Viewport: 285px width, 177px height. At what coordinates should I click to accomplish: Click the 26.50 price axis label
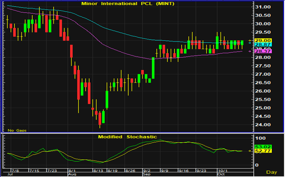tap(263, 83)
